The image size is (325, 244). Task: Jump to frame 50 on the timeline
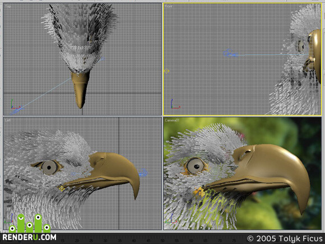point(162,241)
